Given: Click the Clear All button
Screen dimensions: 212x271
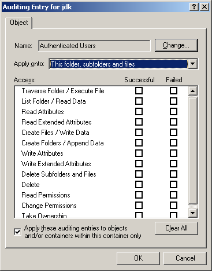Looking at the screenshot, I should pyautogui.click(x=176, y=228).
